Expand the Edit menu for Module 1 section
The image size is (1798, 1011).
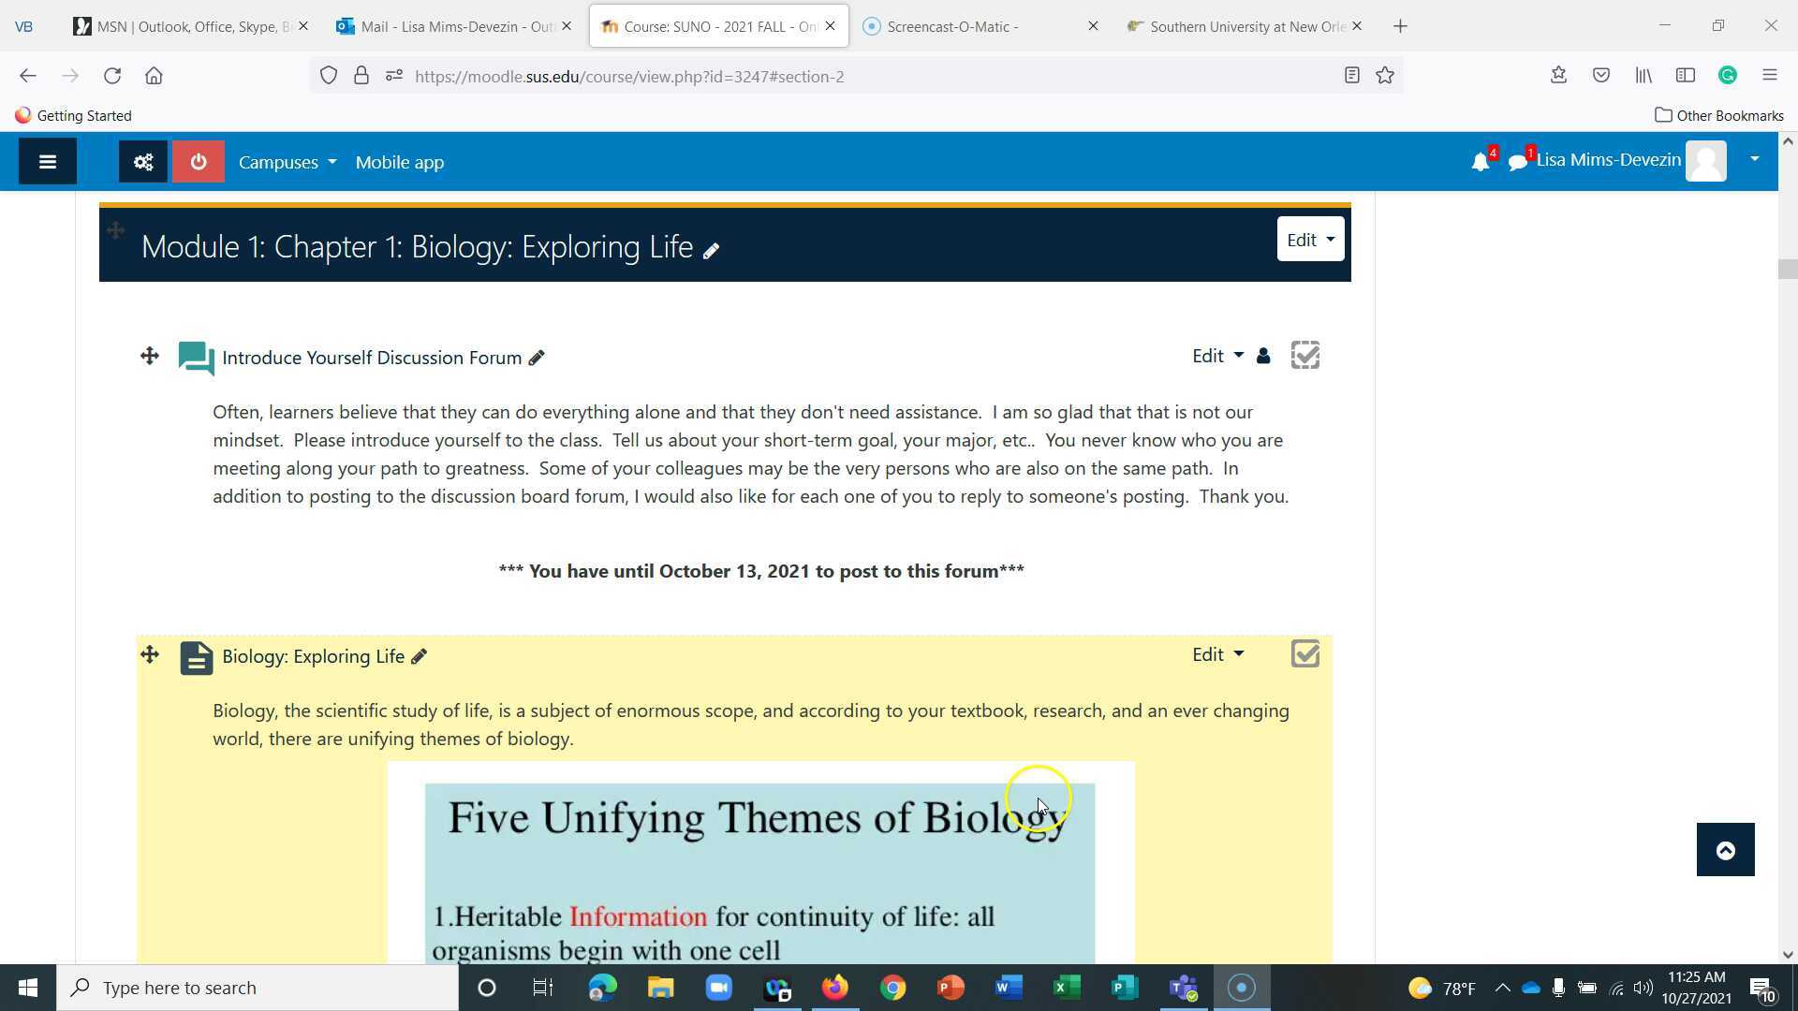coord(1309,239)
